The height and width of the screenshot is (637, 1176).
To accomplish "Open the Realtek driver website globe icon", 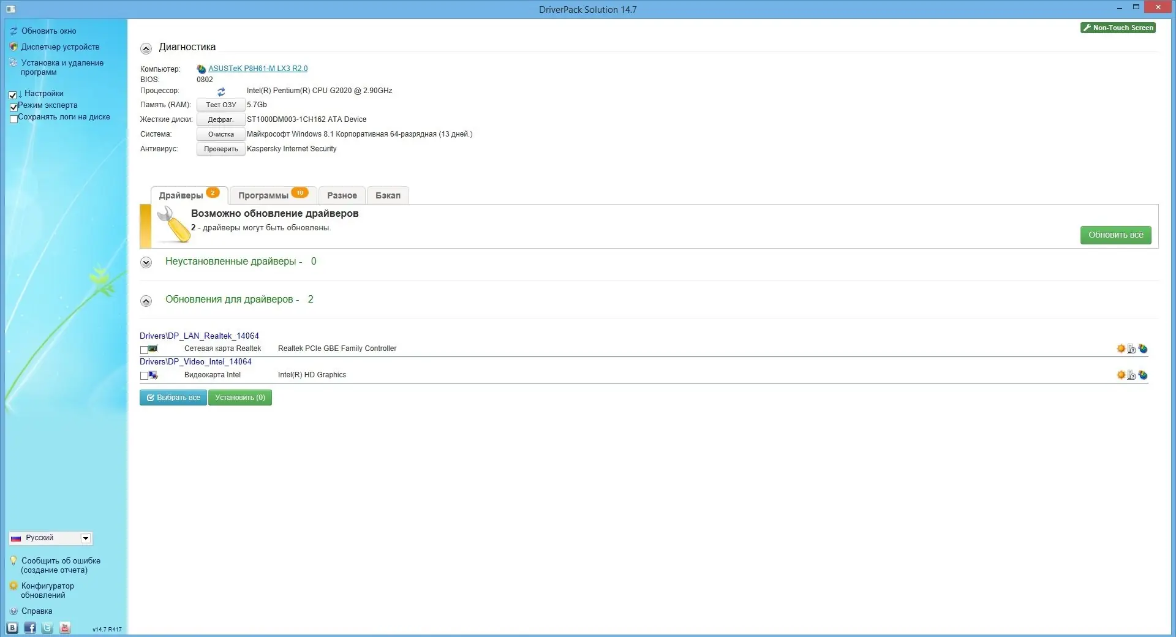I will click(x=1143, y=349).
